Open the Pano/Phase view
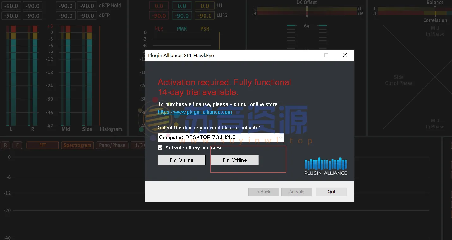This screenshot has width=452, height=240. 112,145
